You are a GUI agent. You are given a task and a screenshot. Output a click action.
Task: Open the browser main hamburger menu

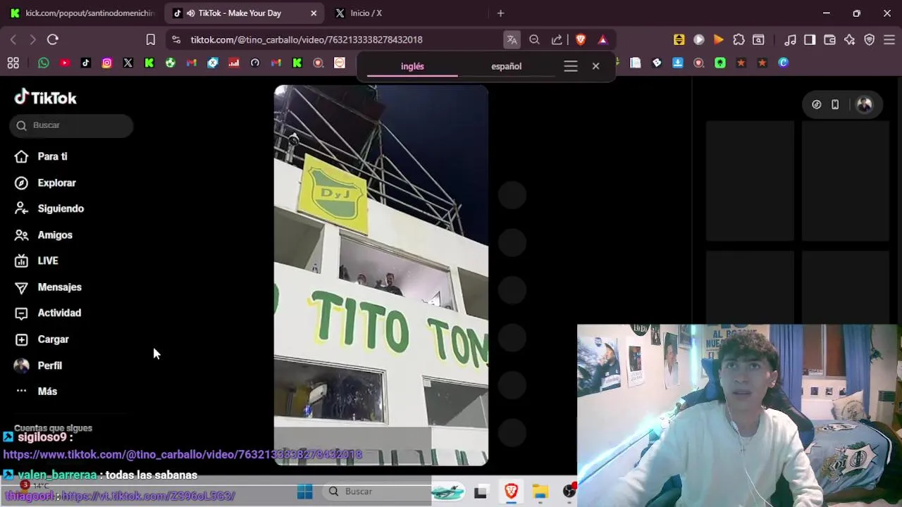pyautogui.click(x=889, y=39)
